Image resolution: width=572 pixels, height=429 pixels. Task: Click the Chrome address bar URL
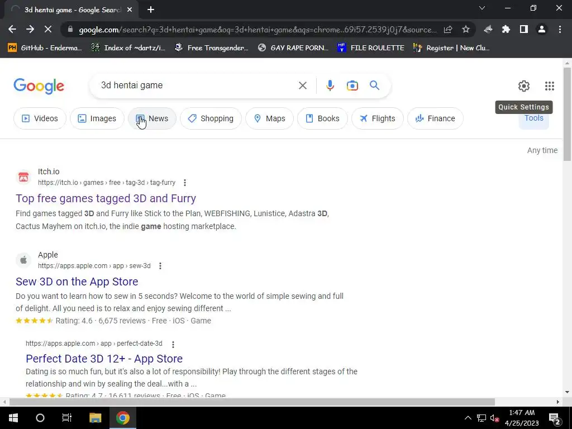click(258, 30)
